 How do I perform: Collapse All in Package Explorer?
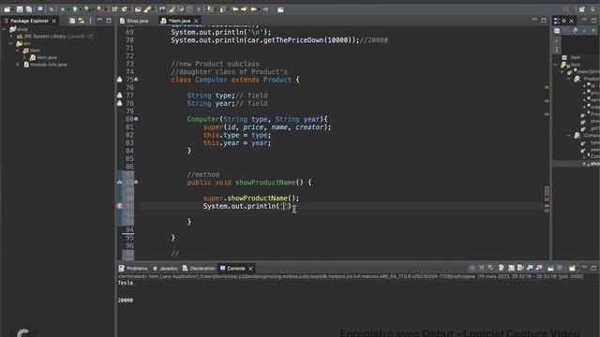click(x=72, y=21)
